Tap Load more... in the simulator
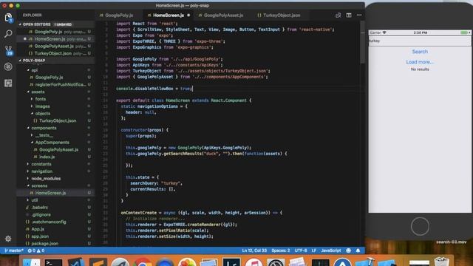 coord(420,62)
